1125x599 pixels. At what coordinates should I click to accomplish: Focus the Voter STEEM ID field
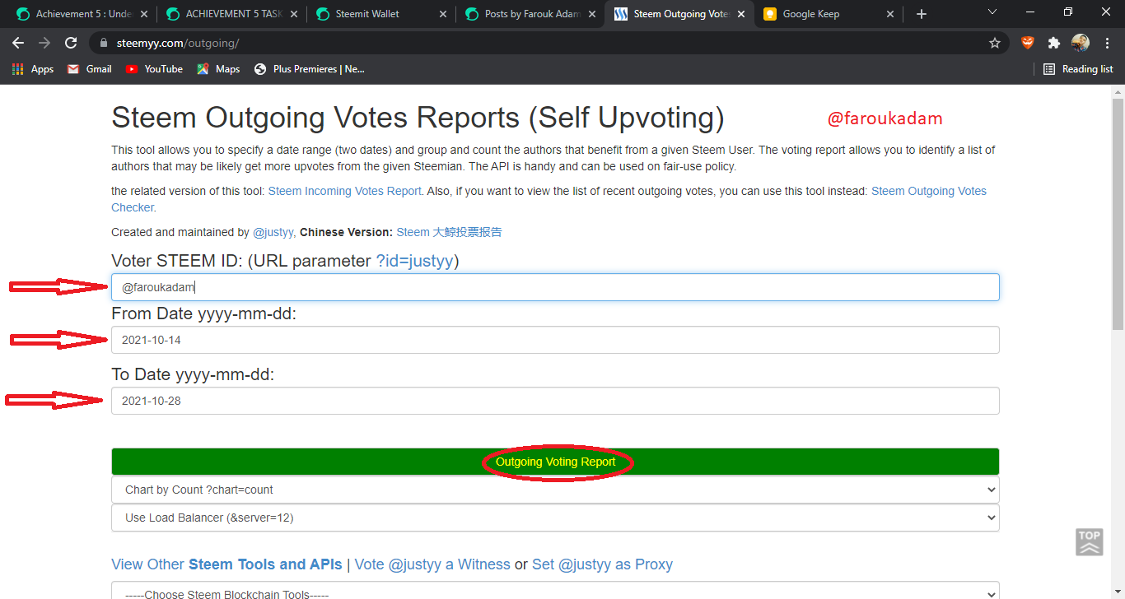click(x=555, y=287)
